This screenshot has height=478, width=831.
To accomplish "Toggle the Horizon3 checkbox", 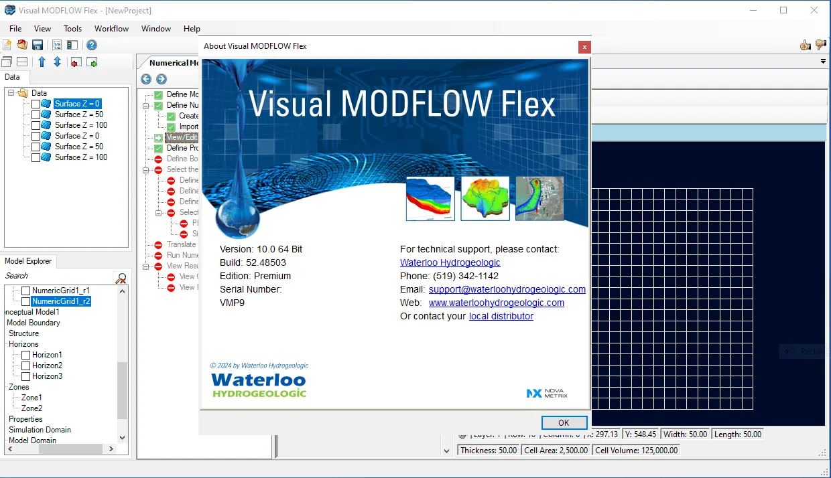I will (25, 376).
